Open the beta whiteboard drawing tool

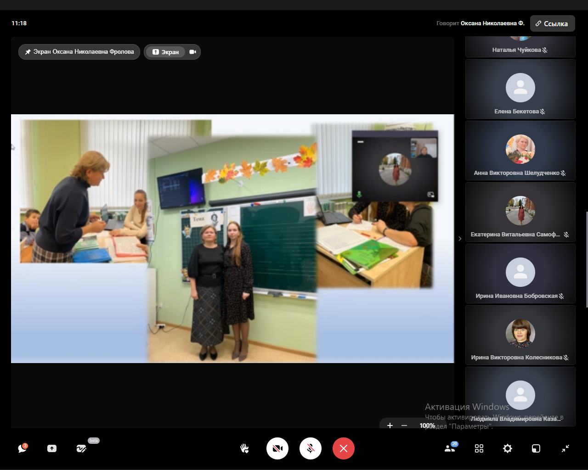click(82, 448)
